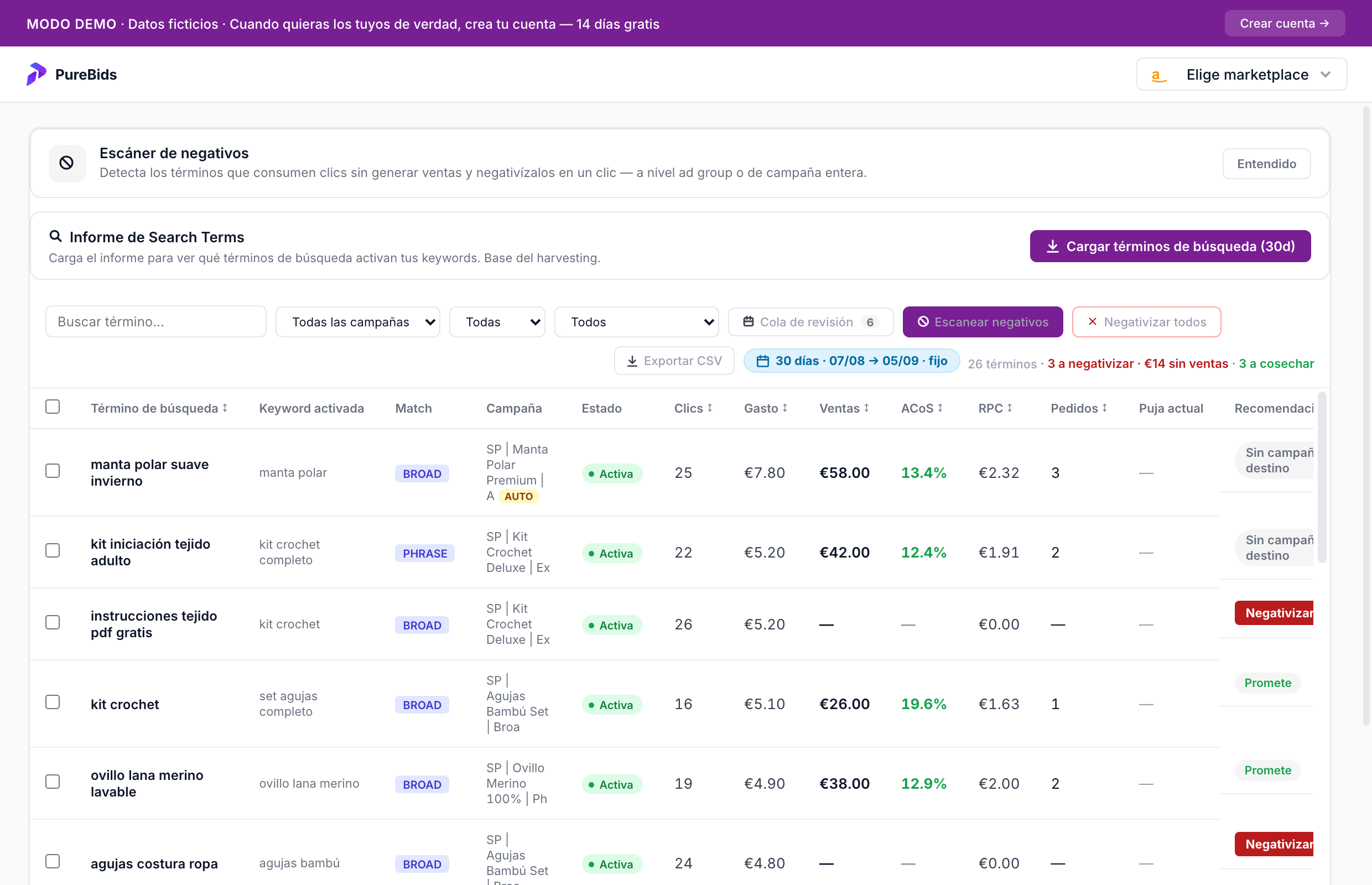This screenshot has width=1372, height=885.
Task: Click the arrow icon in Crear cuenta
Action: [x=1325, y=24]
